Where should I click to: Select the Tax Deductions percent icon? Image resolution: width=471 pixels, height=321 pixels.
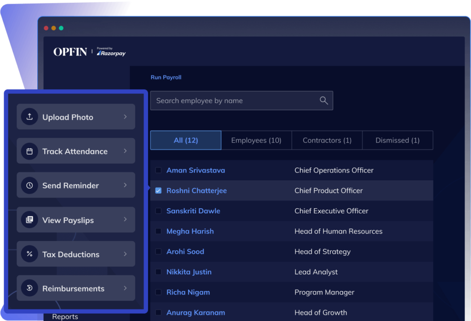[29, 253]
